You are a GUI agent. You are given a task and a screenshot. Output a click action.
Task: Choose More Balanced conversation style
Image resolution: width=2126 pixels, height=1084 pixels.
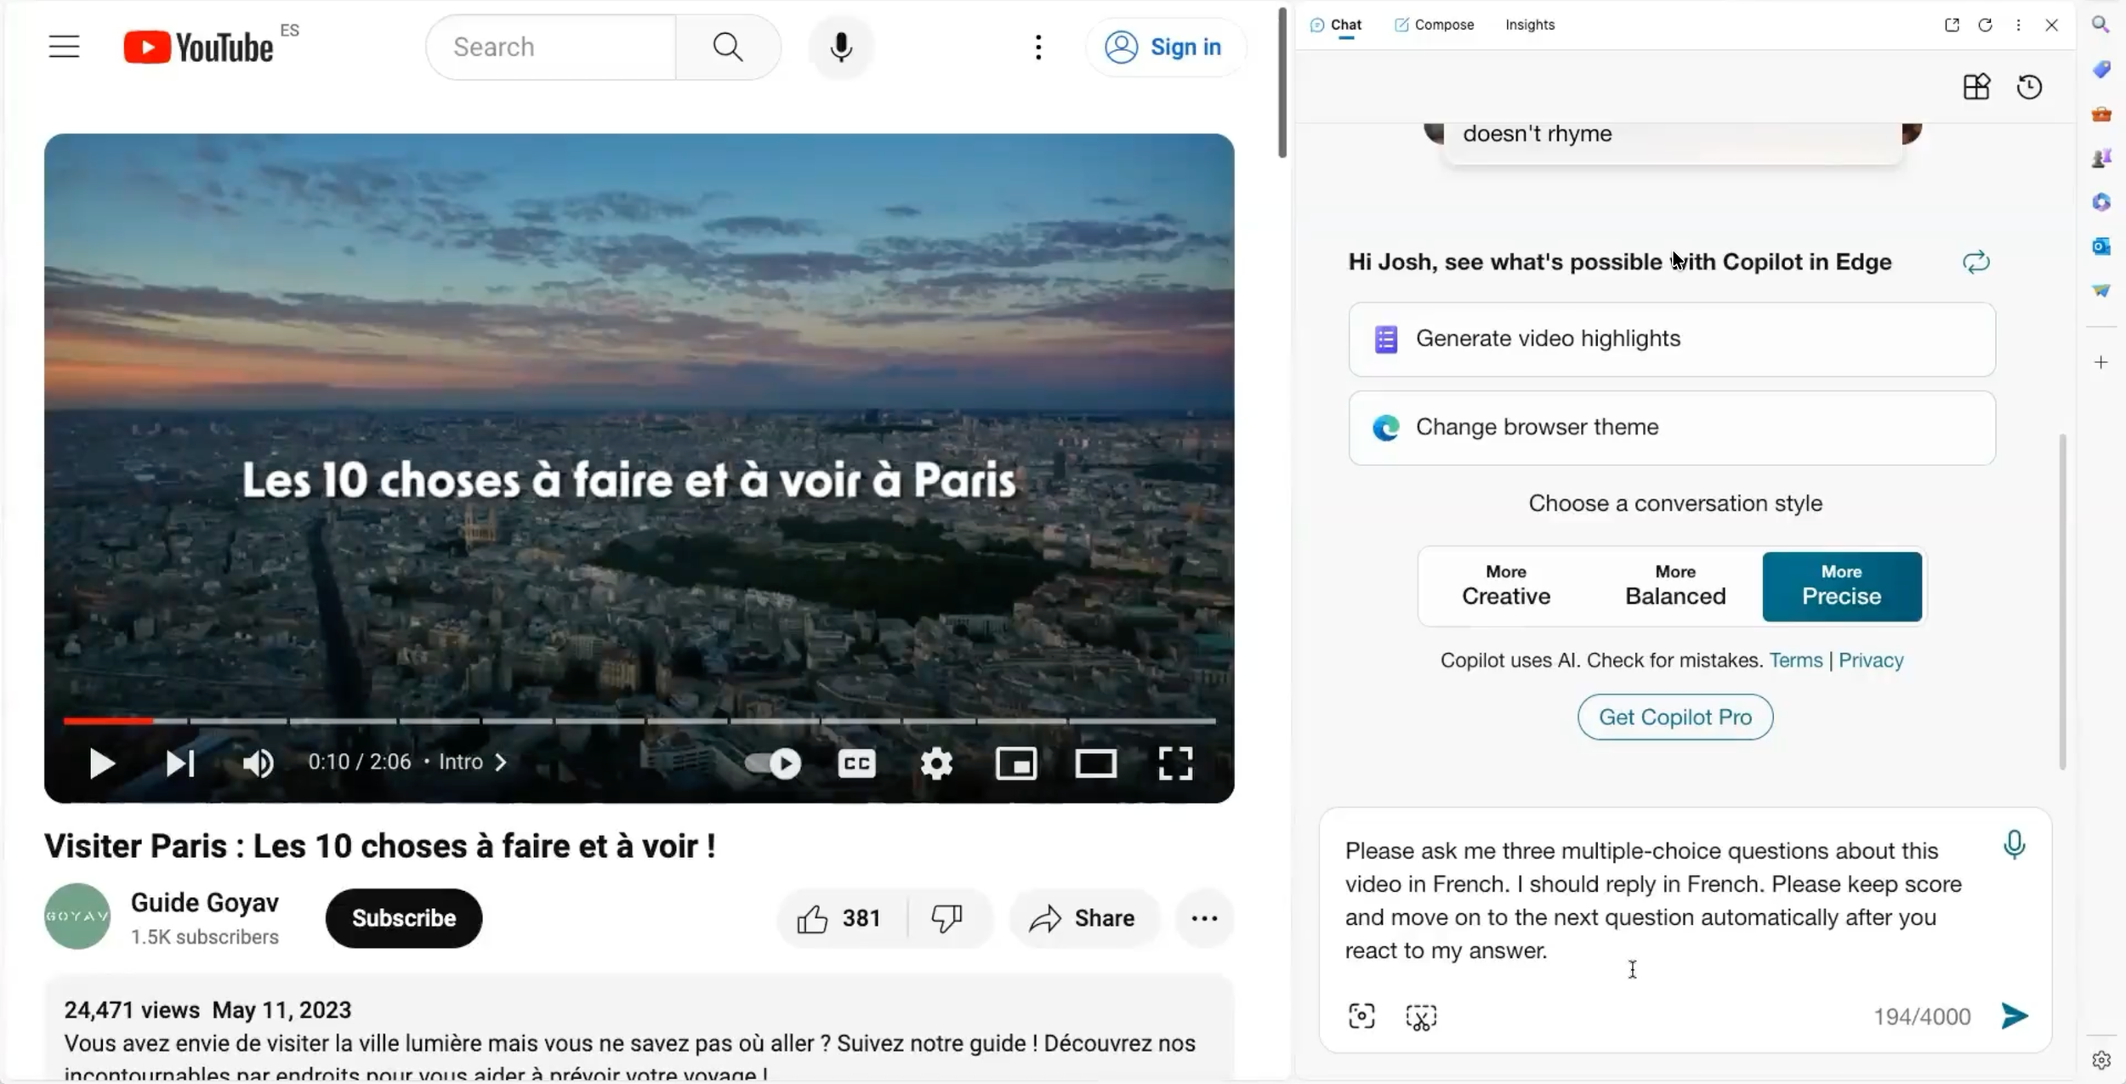point(1675,586)
